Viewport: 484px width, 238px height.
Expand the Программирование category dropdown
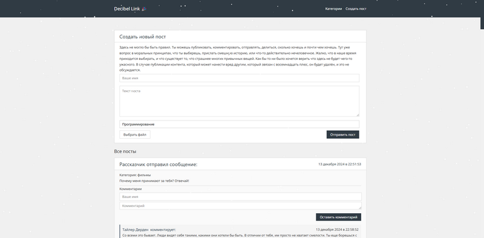click(x=239, y=124)
